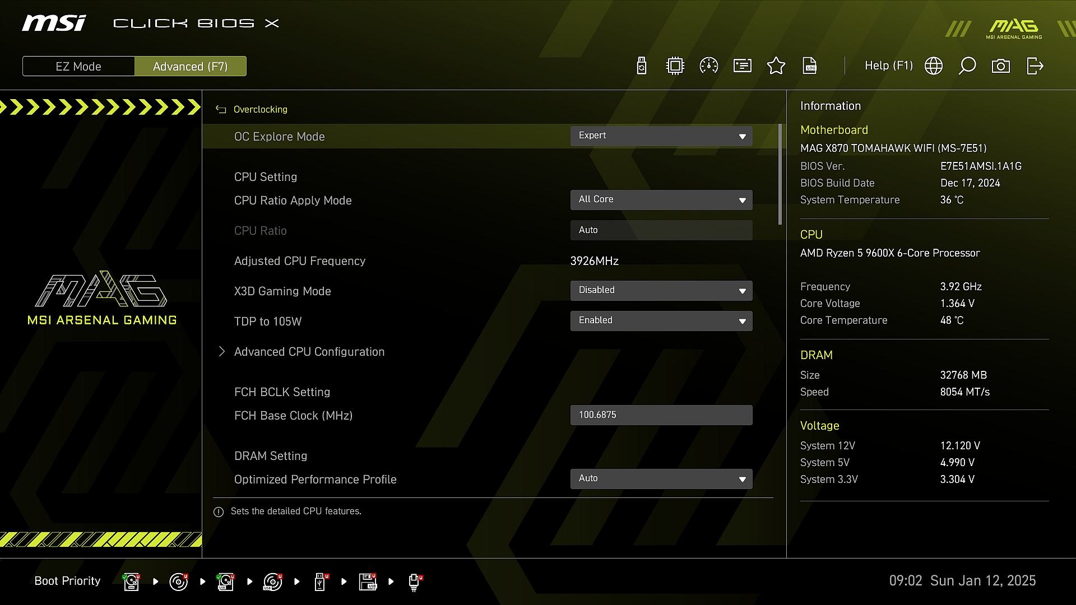Screen dimensions: 1076x605
Task: Click the LOG file icon
Action: 810,66
